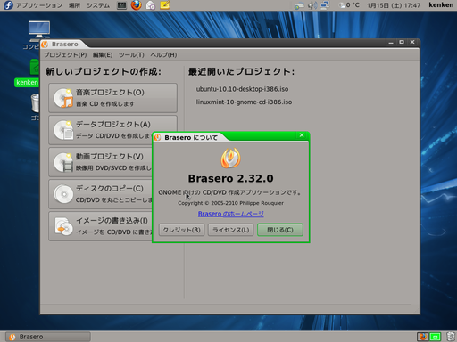Maximize the Brasero main window

(402, 42)
